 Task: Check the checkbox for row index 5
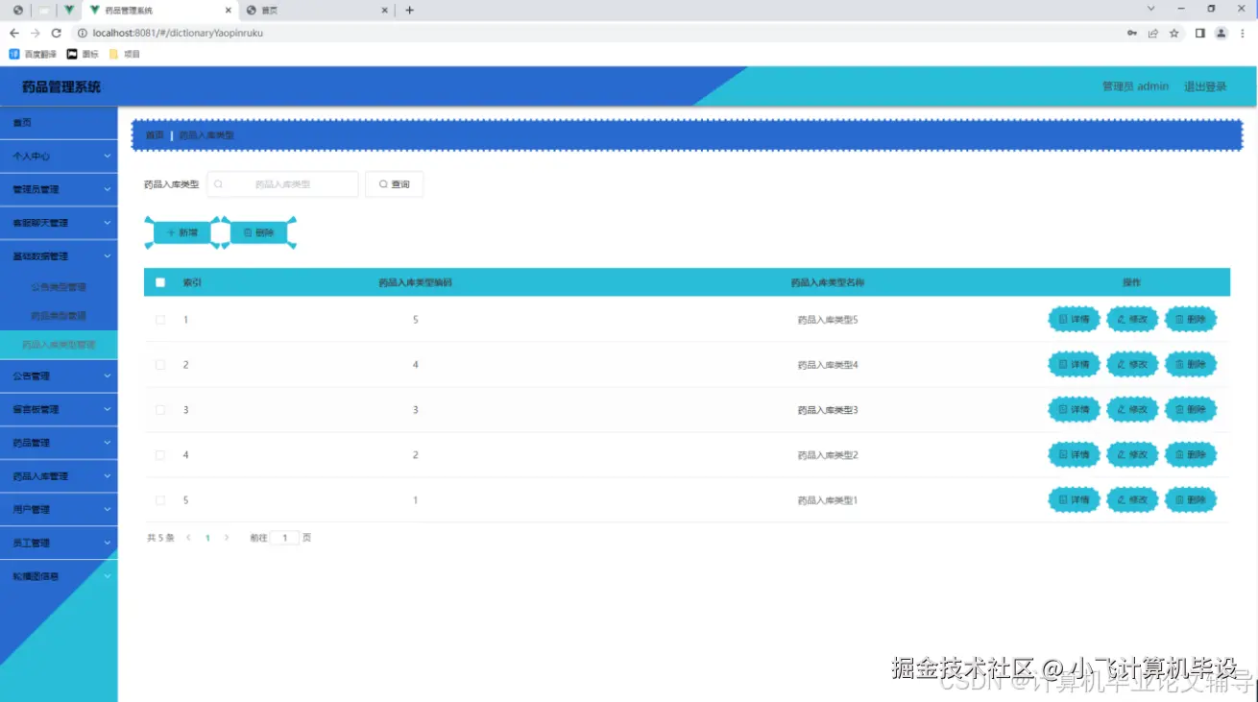pyautogui.click(x=160, y=500)
